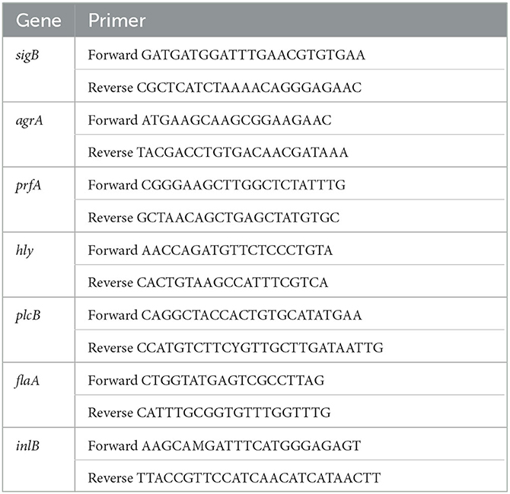Click agrA forward primer ATGAAGCAAGCGGAAGAAC
Viewport: 510px width, 494px height.
[237, 120]
